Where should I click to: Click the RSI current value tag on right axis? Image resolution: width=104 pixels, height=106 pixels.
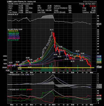99,24
